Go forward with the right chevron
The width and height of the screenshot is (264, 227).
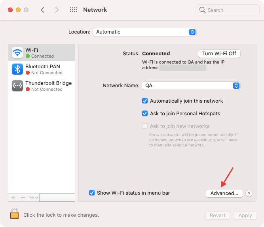pos(57,10)
